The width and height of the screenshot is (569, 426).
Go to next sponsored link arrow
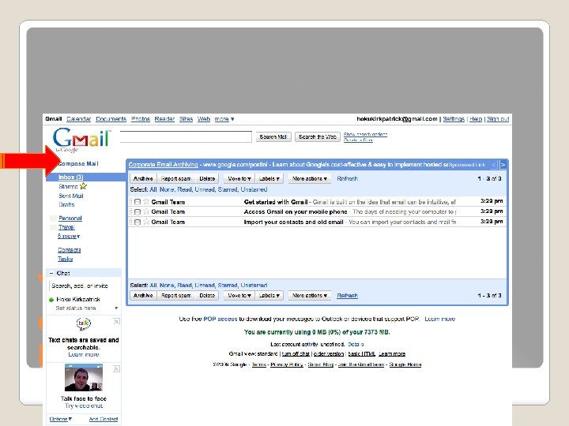tap(503, 165)
